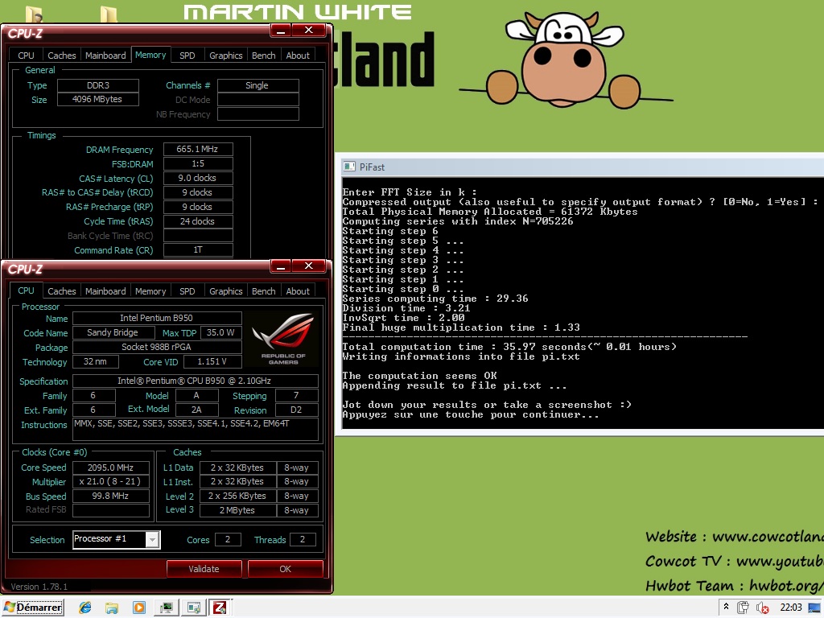Viewport: 824px width, 618px height.
Task: Click the Socket 988B rPGA package field
Action: (x=157, y=347)
